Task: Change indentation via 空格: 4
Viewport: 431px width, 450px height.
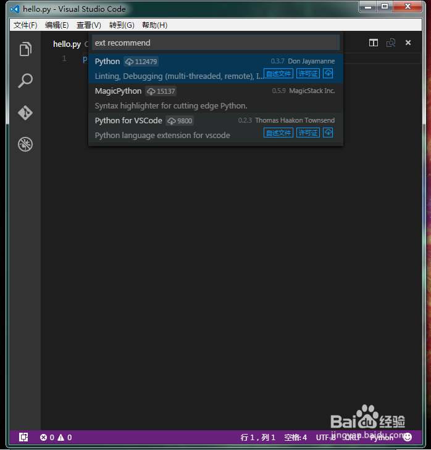Action: click(295, 438)
